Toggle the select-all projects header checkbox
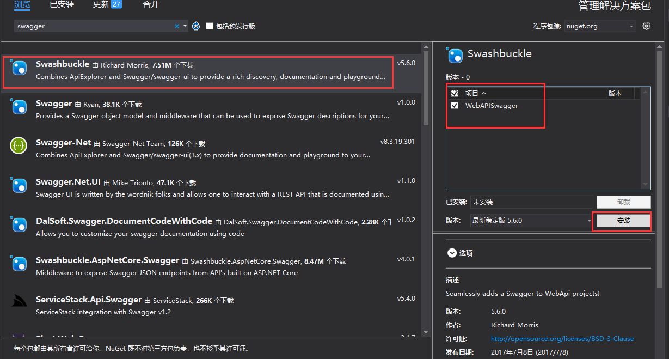Image resolution: width=669 pixels, height=359 pixels. tap(455, 94)
